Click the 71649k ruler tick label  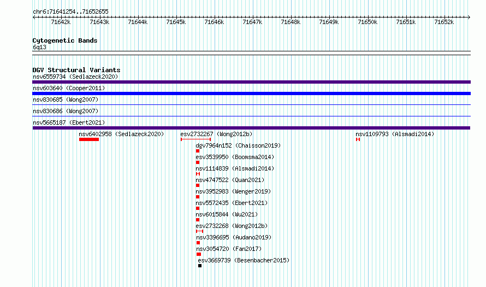[x=329, y=22]
